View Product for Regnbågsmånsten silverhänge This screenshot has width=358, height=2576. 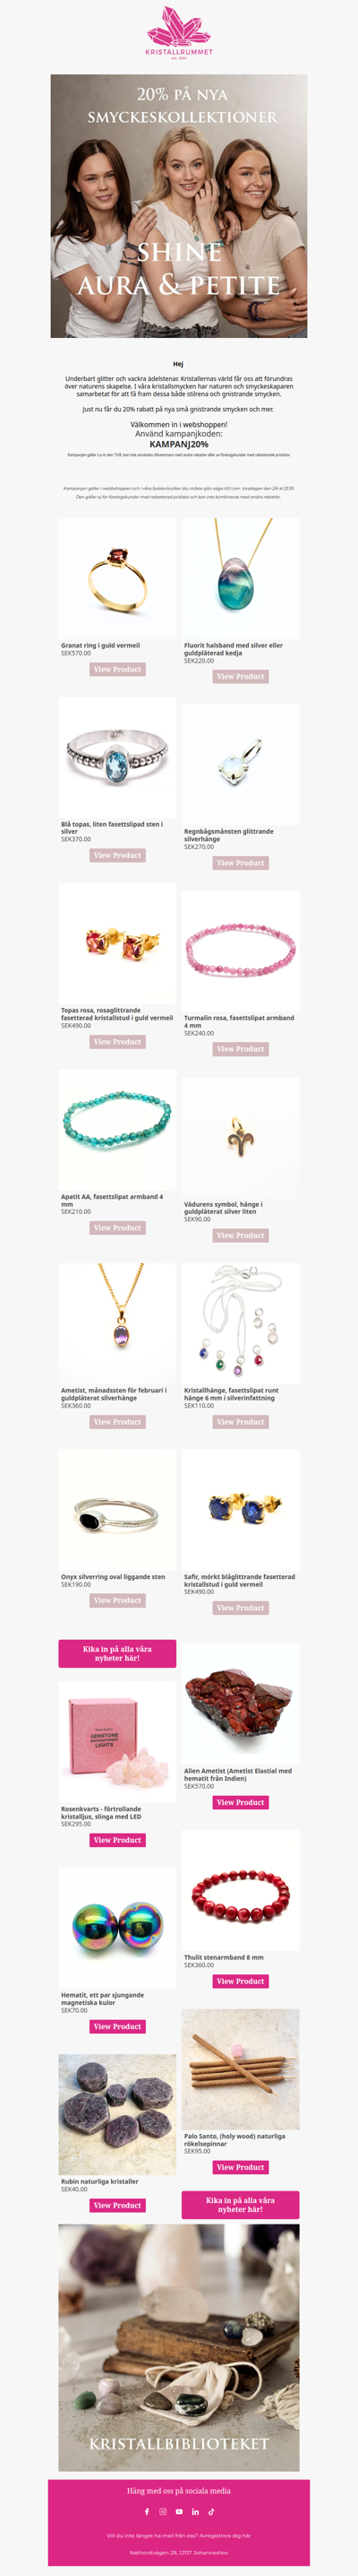pyautogui.click(x=241, y=862)
